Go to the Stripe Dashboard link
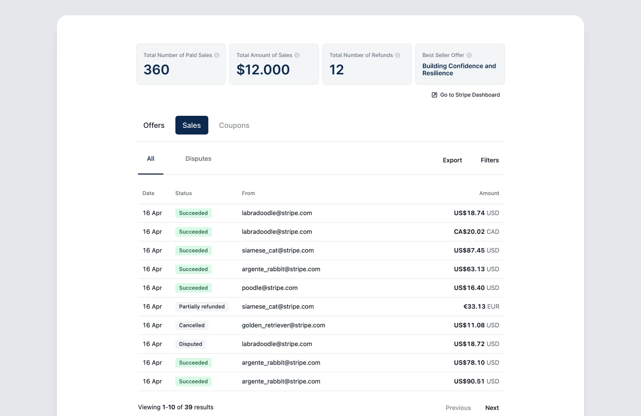641x416 pixels. click(470, 95)
